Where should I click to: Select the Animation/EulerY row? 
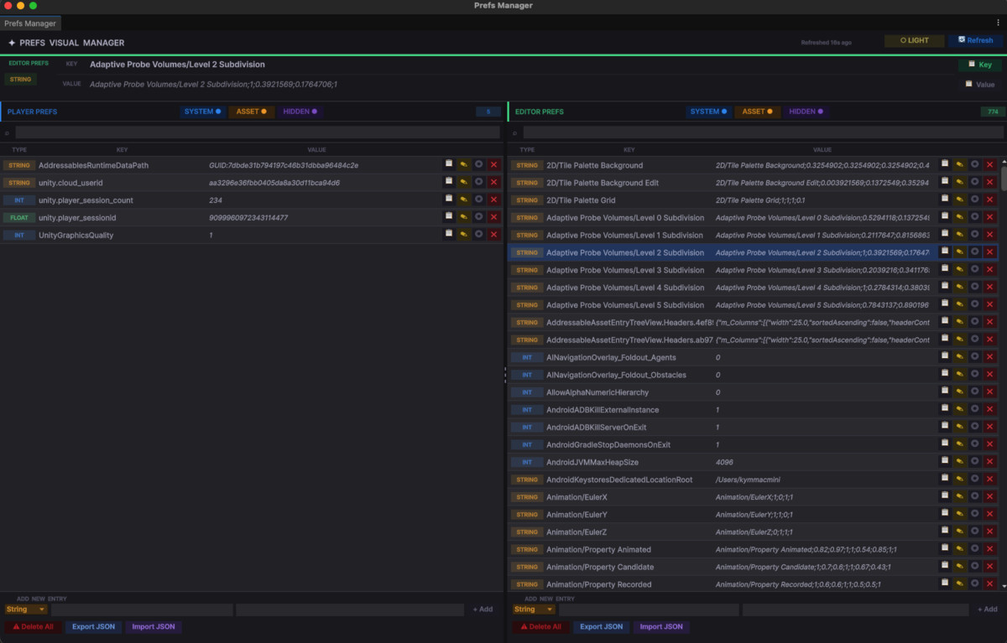(754, 514)
